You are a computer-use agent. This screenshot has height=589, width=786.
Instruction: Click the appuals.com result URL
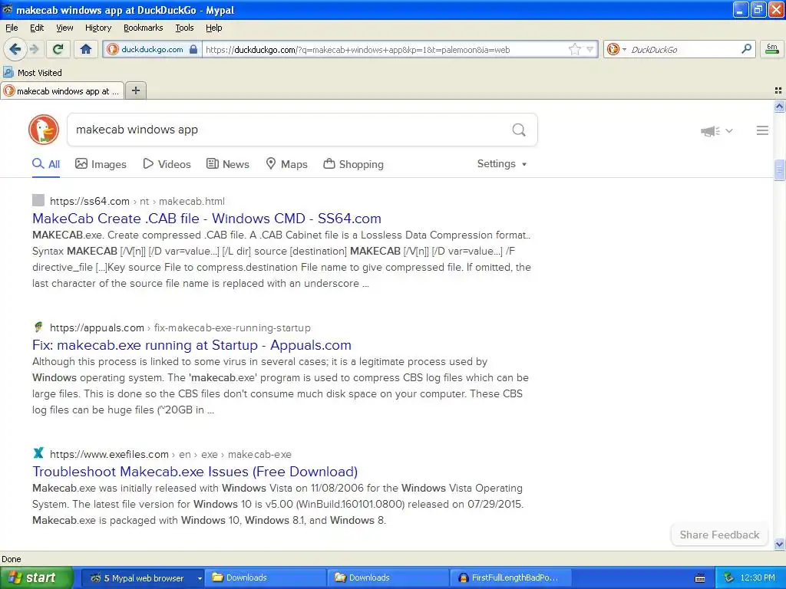(180, 328)
